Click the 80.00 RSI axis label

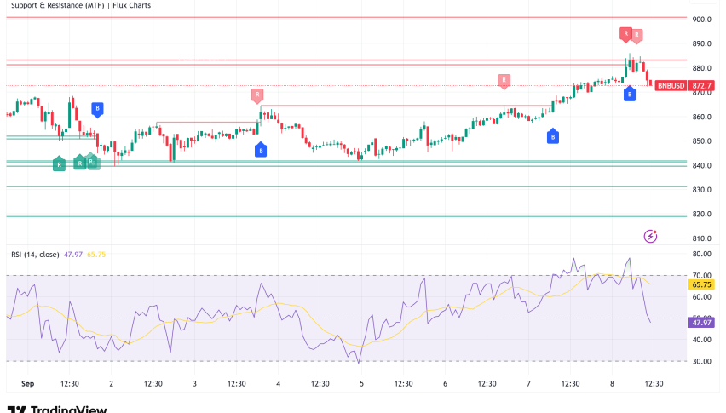[701, 254]
